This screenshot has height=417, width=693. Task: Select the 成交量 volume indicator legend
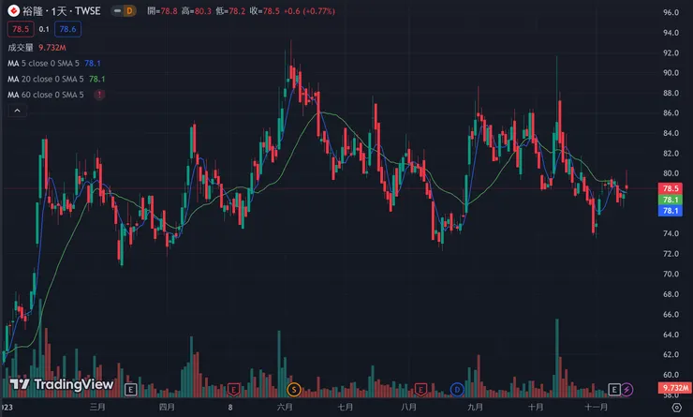click(37, 47)
